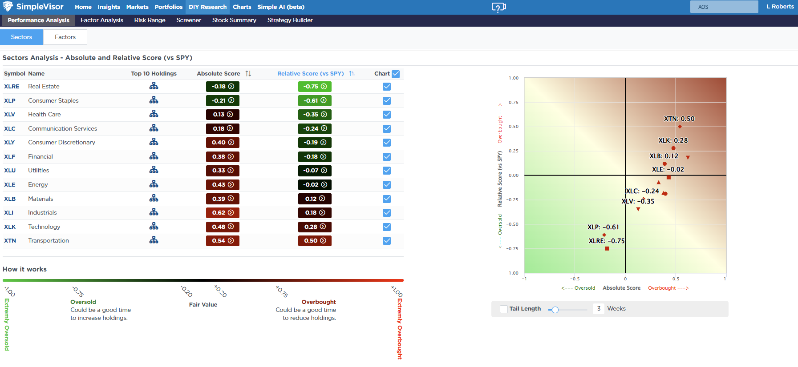View holdings icon for Transportation row
This screenshot has width=798, height=367.
tap(154, 240)
